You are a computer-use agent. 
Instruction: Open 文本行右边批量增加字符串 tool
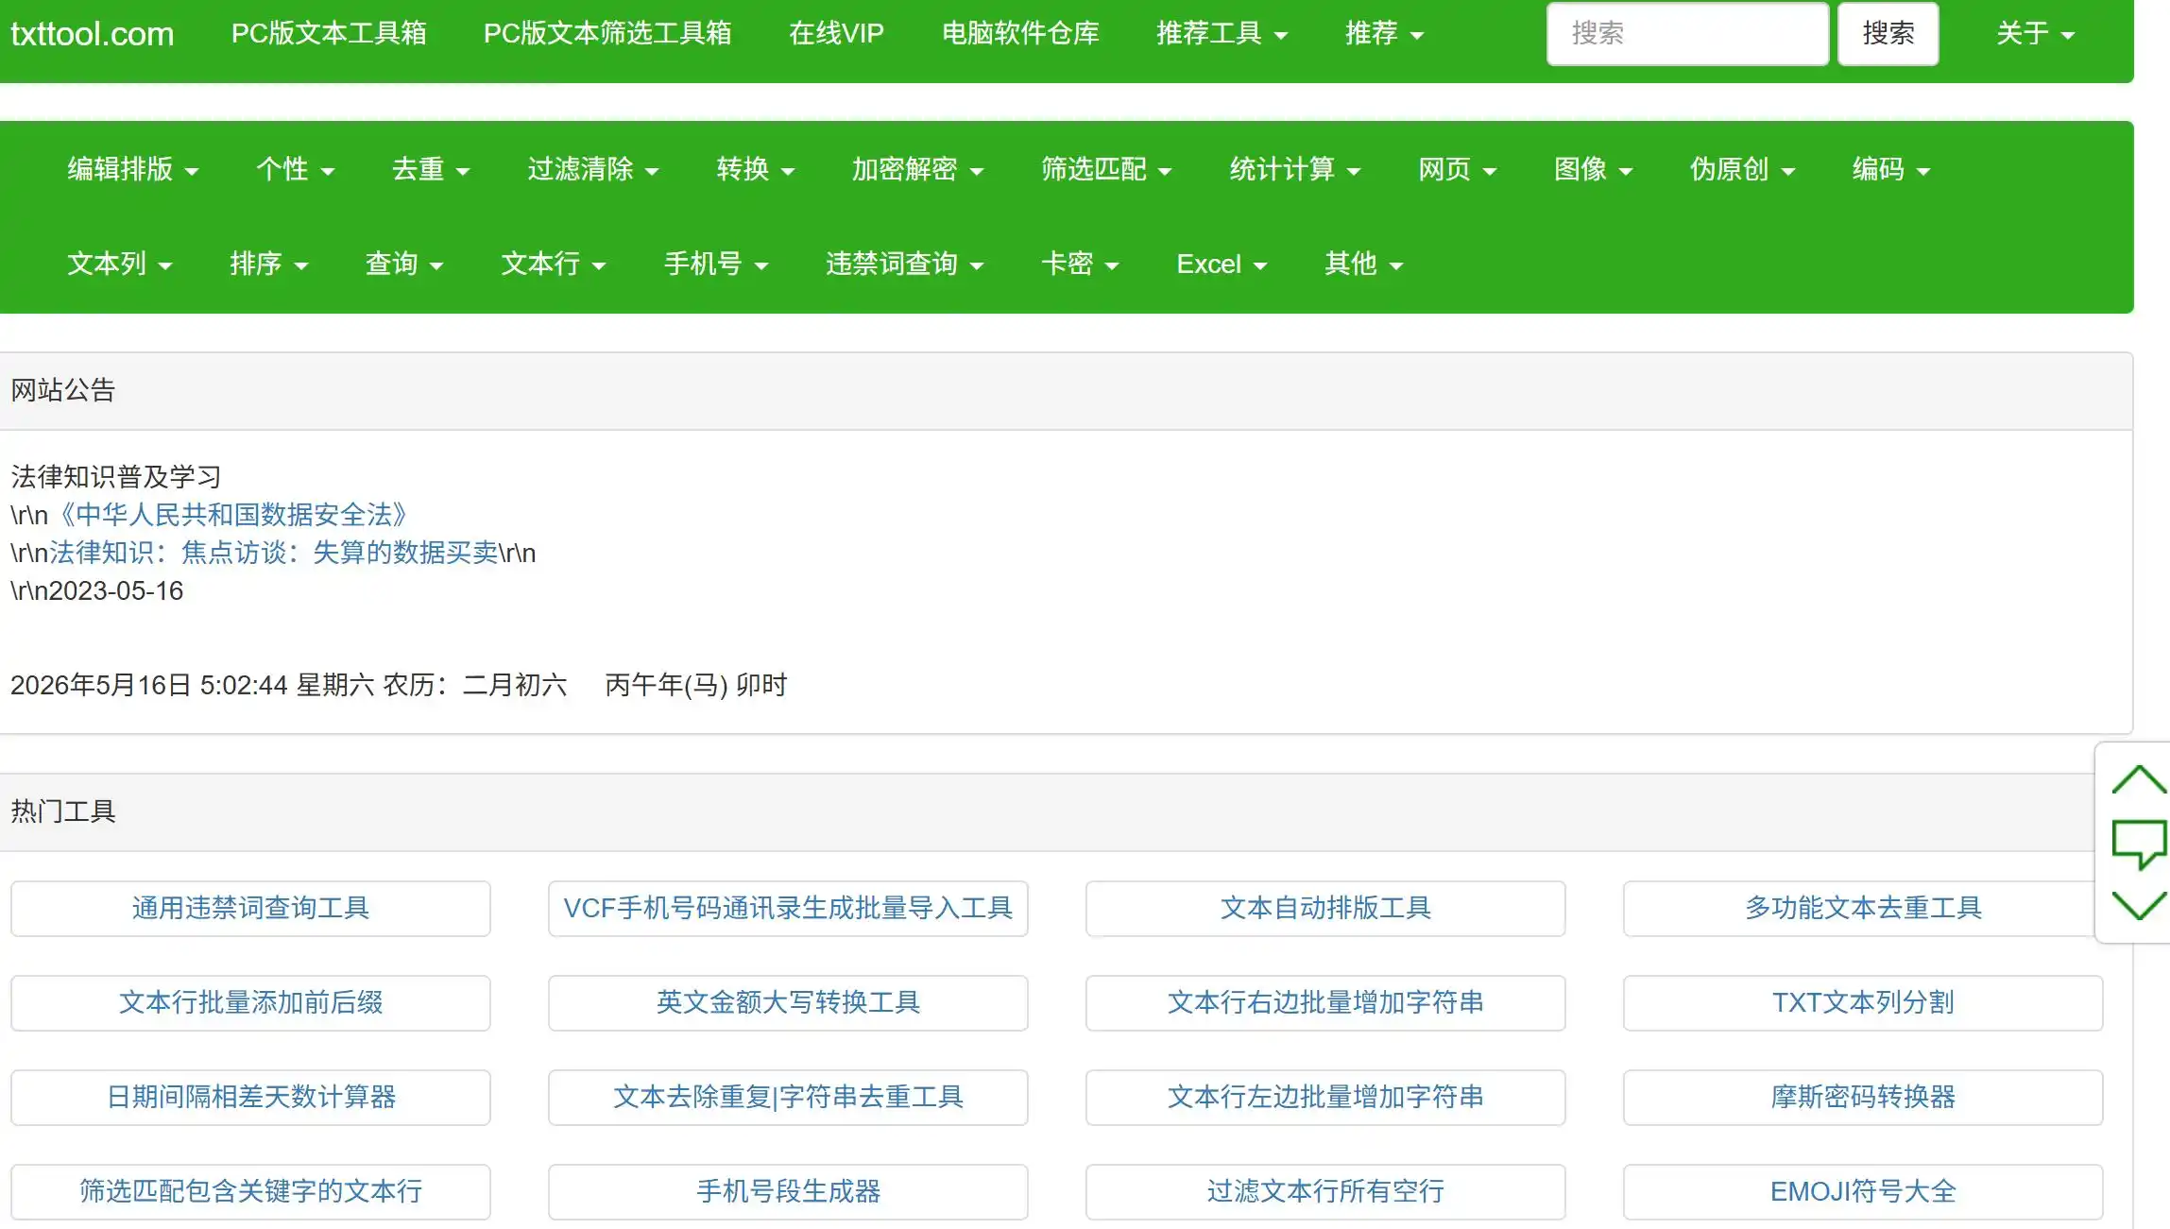[x=1325, y=1003]
